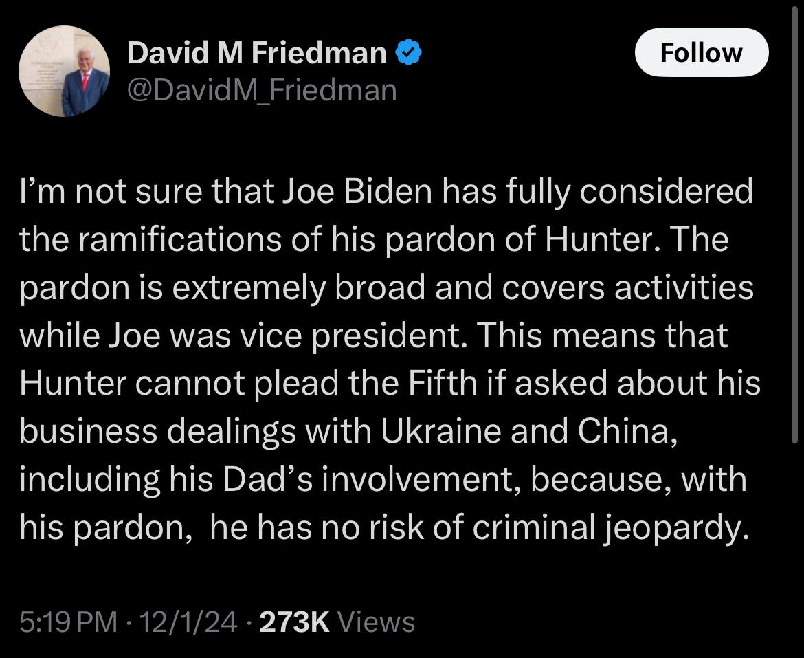Click the 5:19 PM timestamp
Screen dimensions: 804x658
(x=68, y=622)
